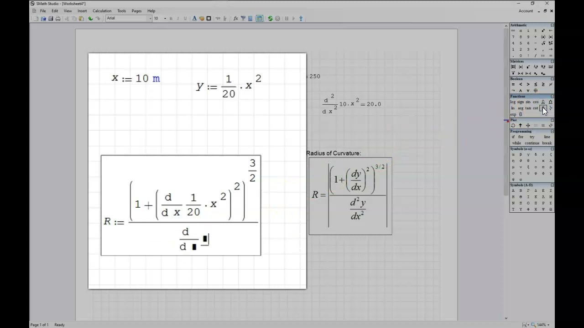
Task: Click the Paste icon in toolbar
Action: (81, 18)
